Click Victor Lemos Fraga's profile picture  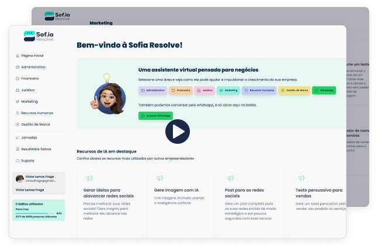click(x=20, y=179)
